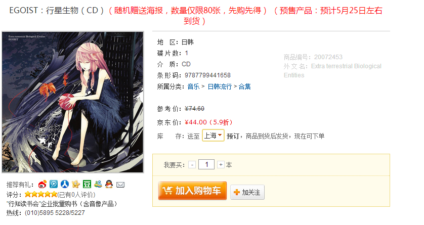Add item to cart with 加入购物车
424x225 pixels.
(x=192, y=191)
